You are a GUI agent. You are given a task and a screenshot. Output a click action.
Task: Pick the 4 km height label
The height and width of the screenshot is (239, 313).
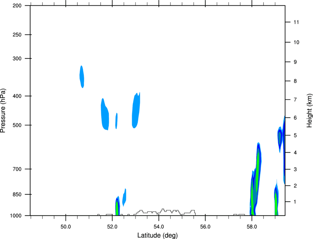(295, 153)
